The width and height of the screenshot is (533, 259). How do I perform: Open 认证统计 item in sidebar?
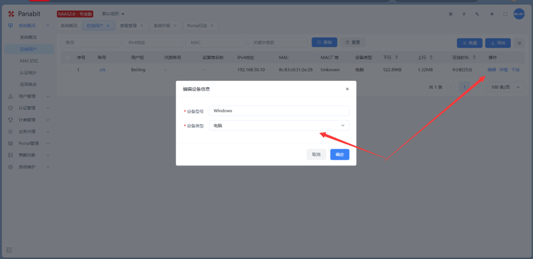pos(28,72)
